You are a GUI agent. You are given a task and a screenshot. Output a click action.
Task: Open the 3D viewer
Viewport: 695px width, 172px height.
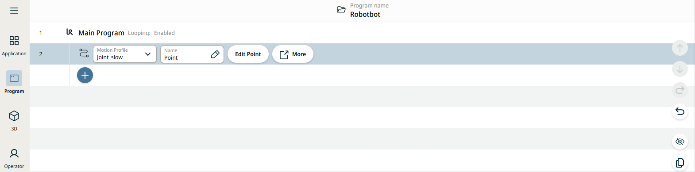point(14,121)
